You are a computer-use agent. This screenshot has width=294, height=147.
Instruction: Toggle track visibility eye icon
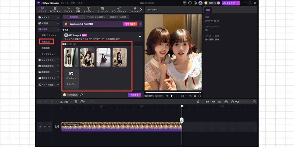[x=44, y=126]
